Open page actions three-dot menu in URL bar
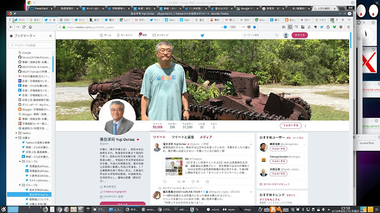Viewport: 380px width, 213px height. coord(243,27)
